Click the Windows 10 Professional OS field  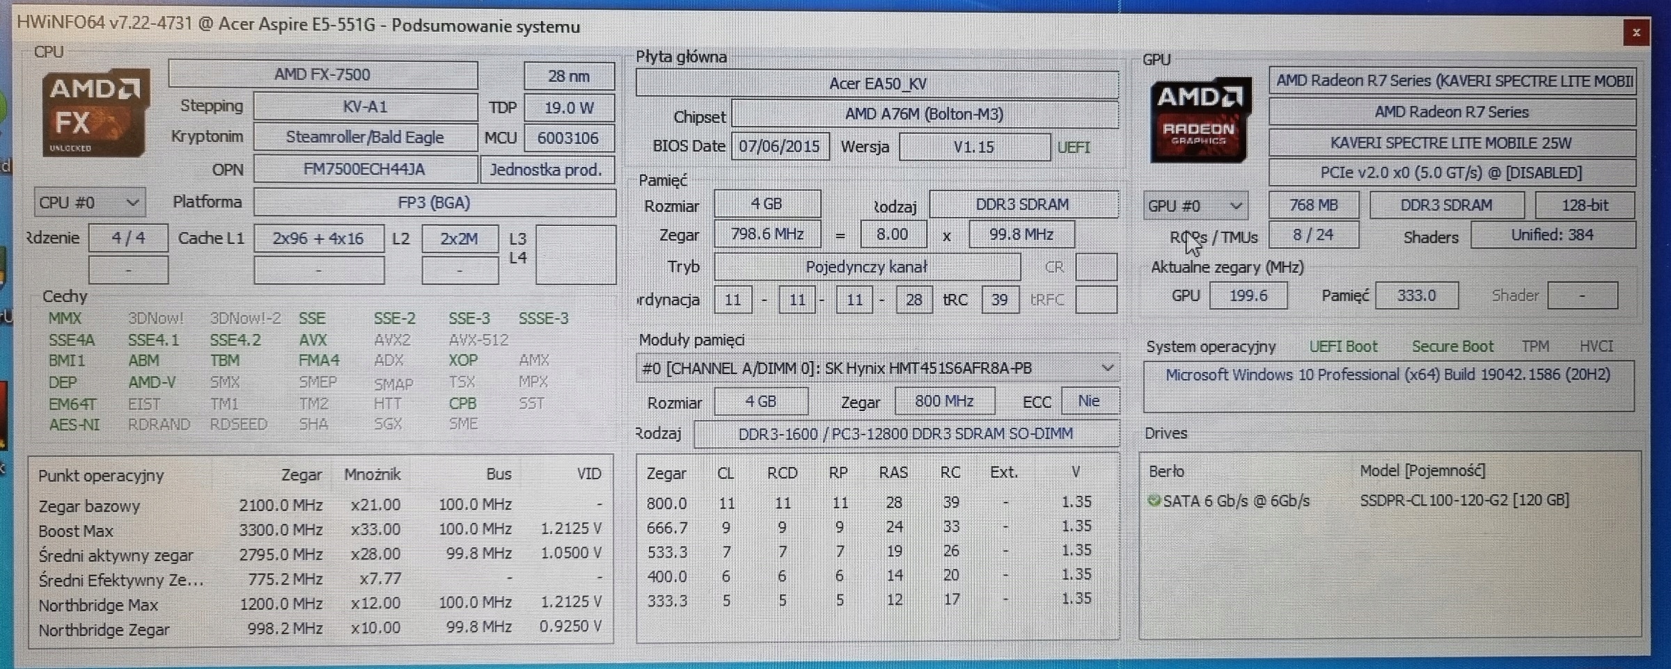(x=1388, y=376)
